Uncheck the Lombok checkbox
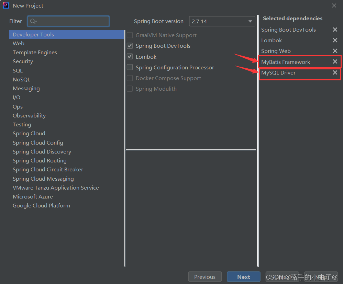The image size is (343, 284). click(130, 56)
